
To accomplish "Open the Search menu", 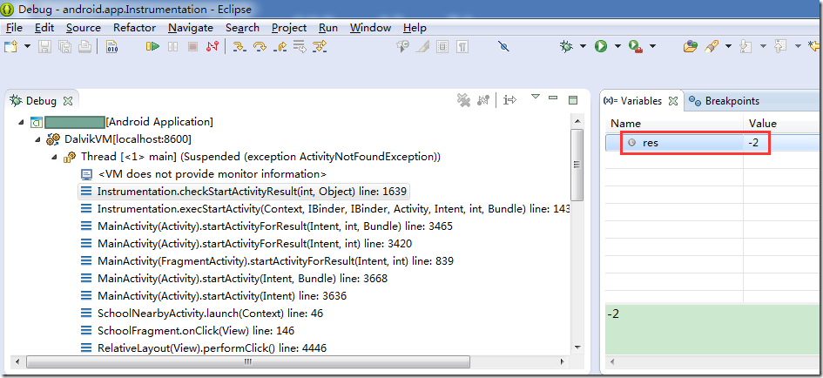I will tap(242, 28).
